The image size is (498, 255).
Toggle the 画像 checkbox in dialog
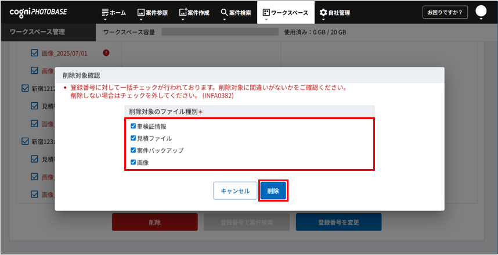[133, 163]
